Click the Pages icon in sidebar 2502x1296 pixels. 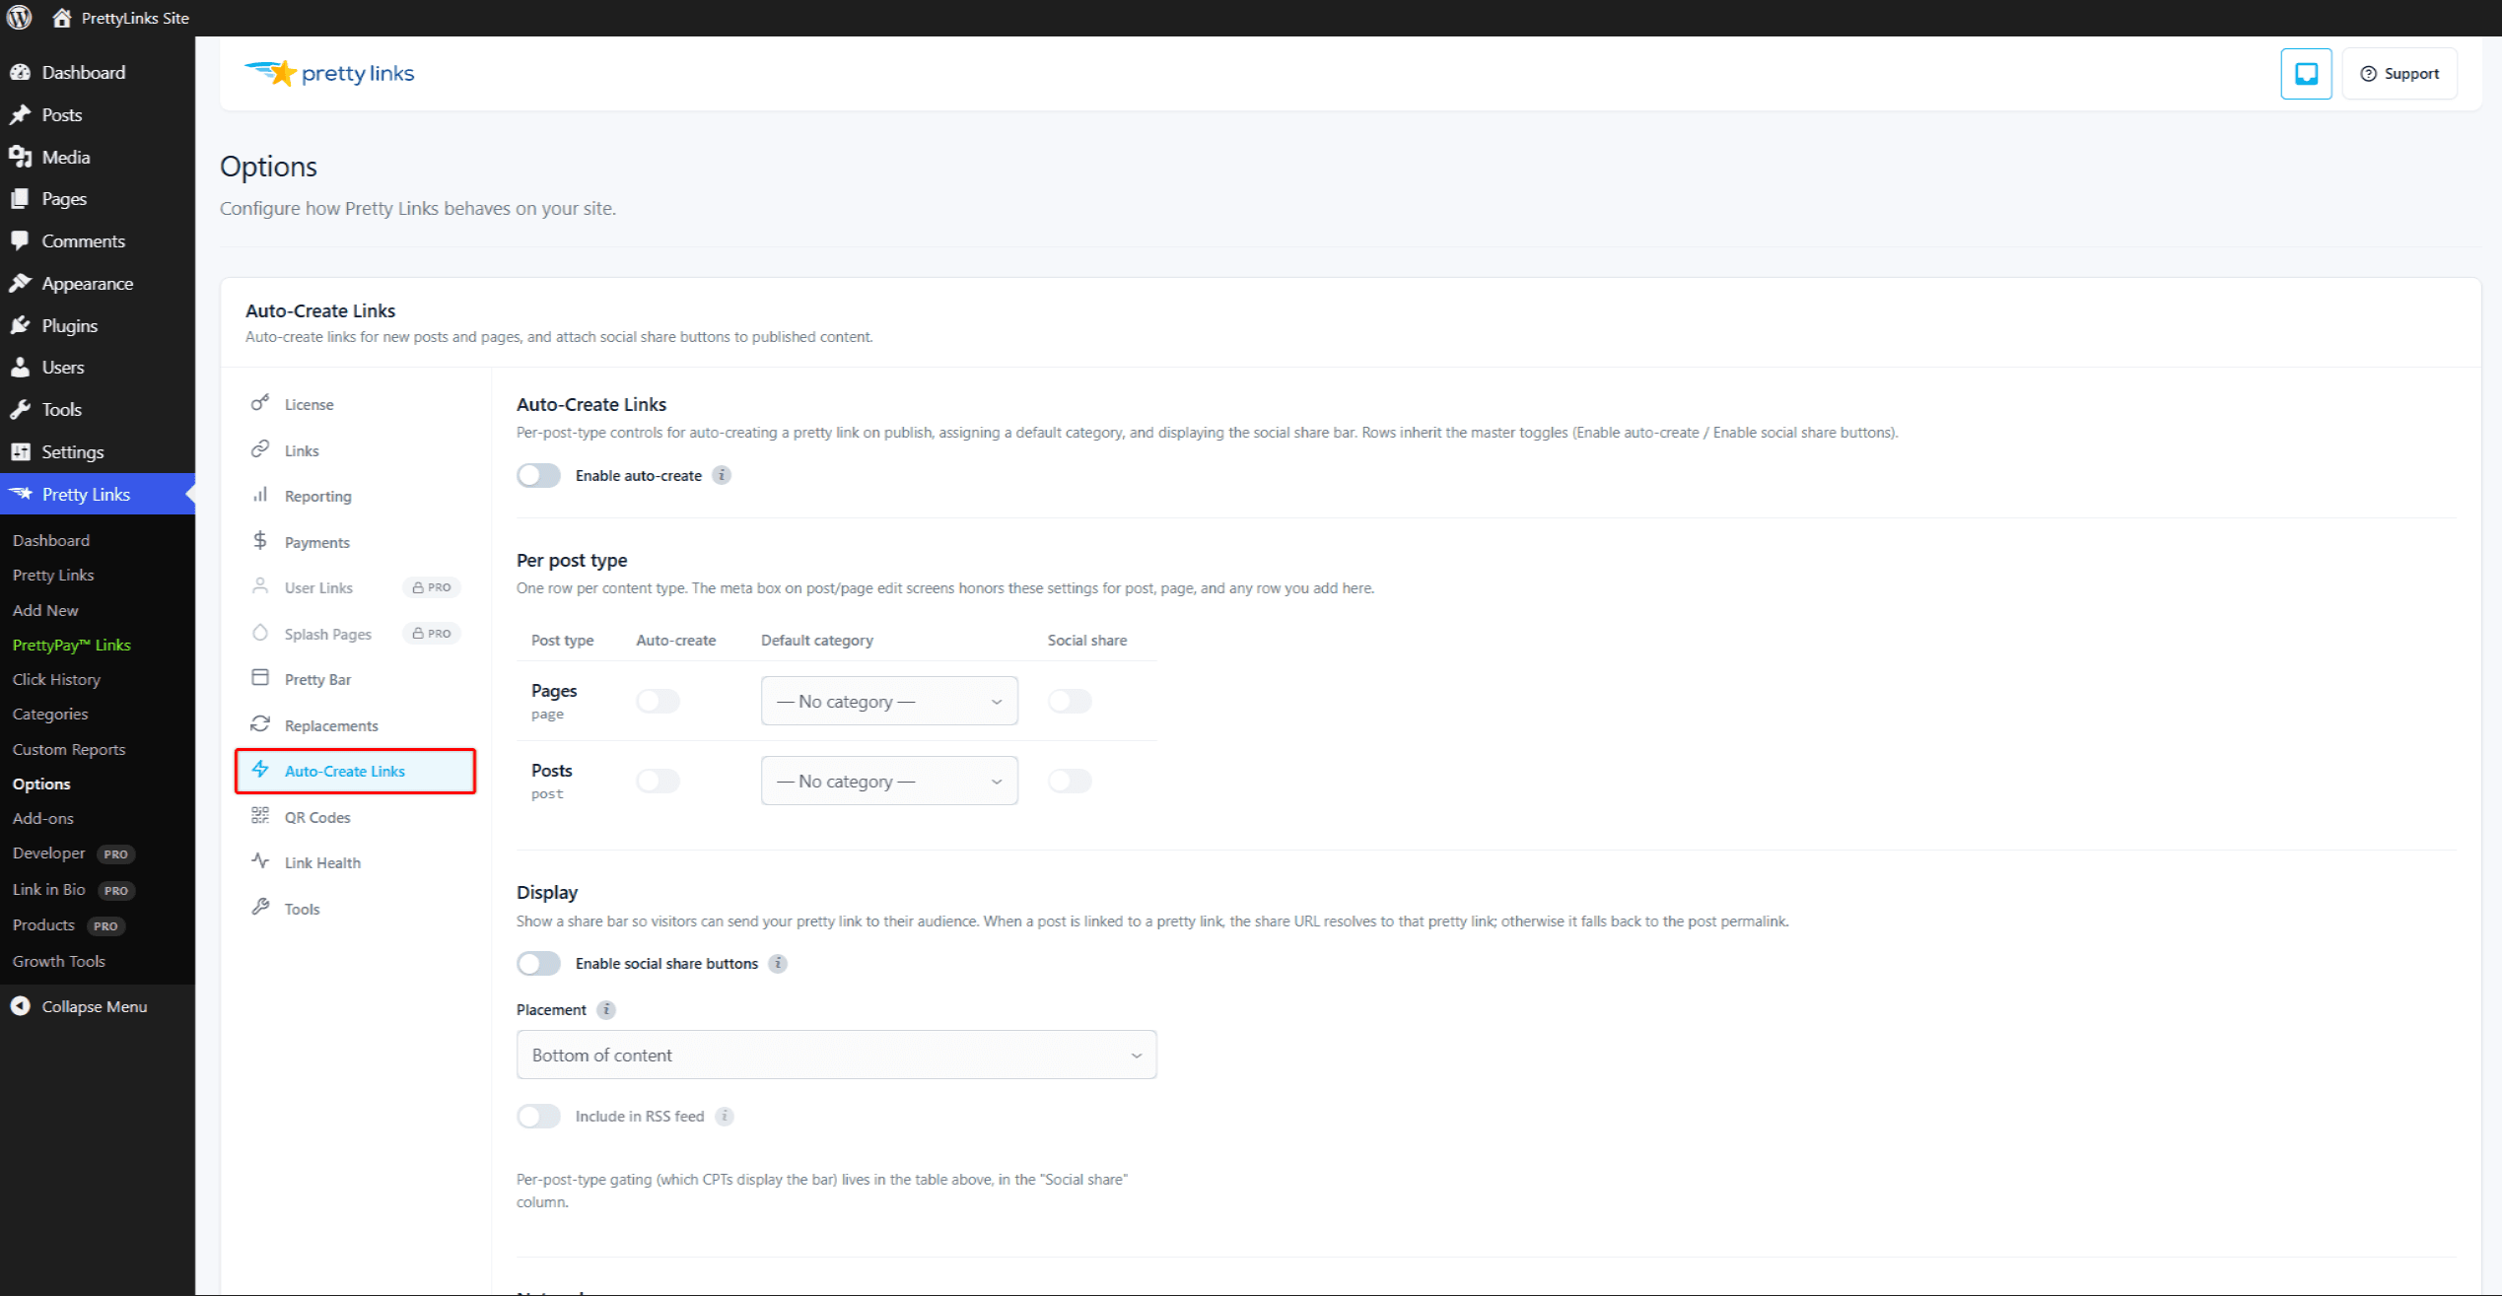[x=20, y=198]
